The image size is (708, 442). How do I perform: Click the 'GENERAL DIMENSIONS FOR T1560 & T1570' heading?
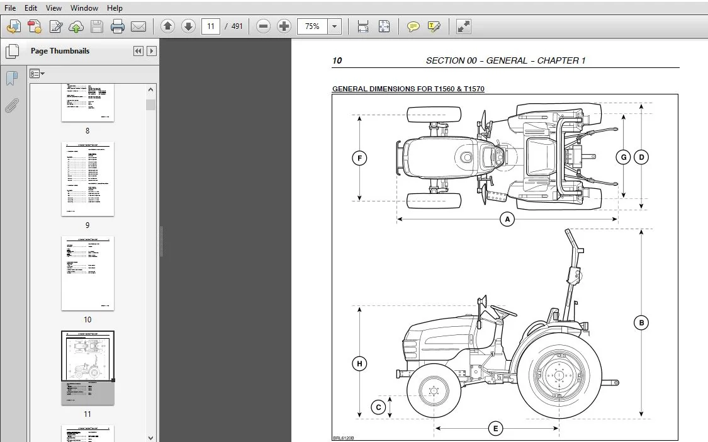(x=408, y=89)
